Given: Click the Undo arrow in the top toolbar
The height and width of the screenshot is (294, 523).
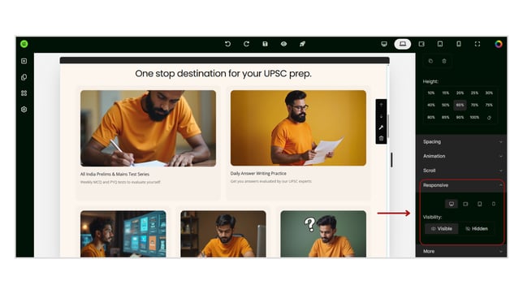Looking at the screenshot, I should pos(227,44).
